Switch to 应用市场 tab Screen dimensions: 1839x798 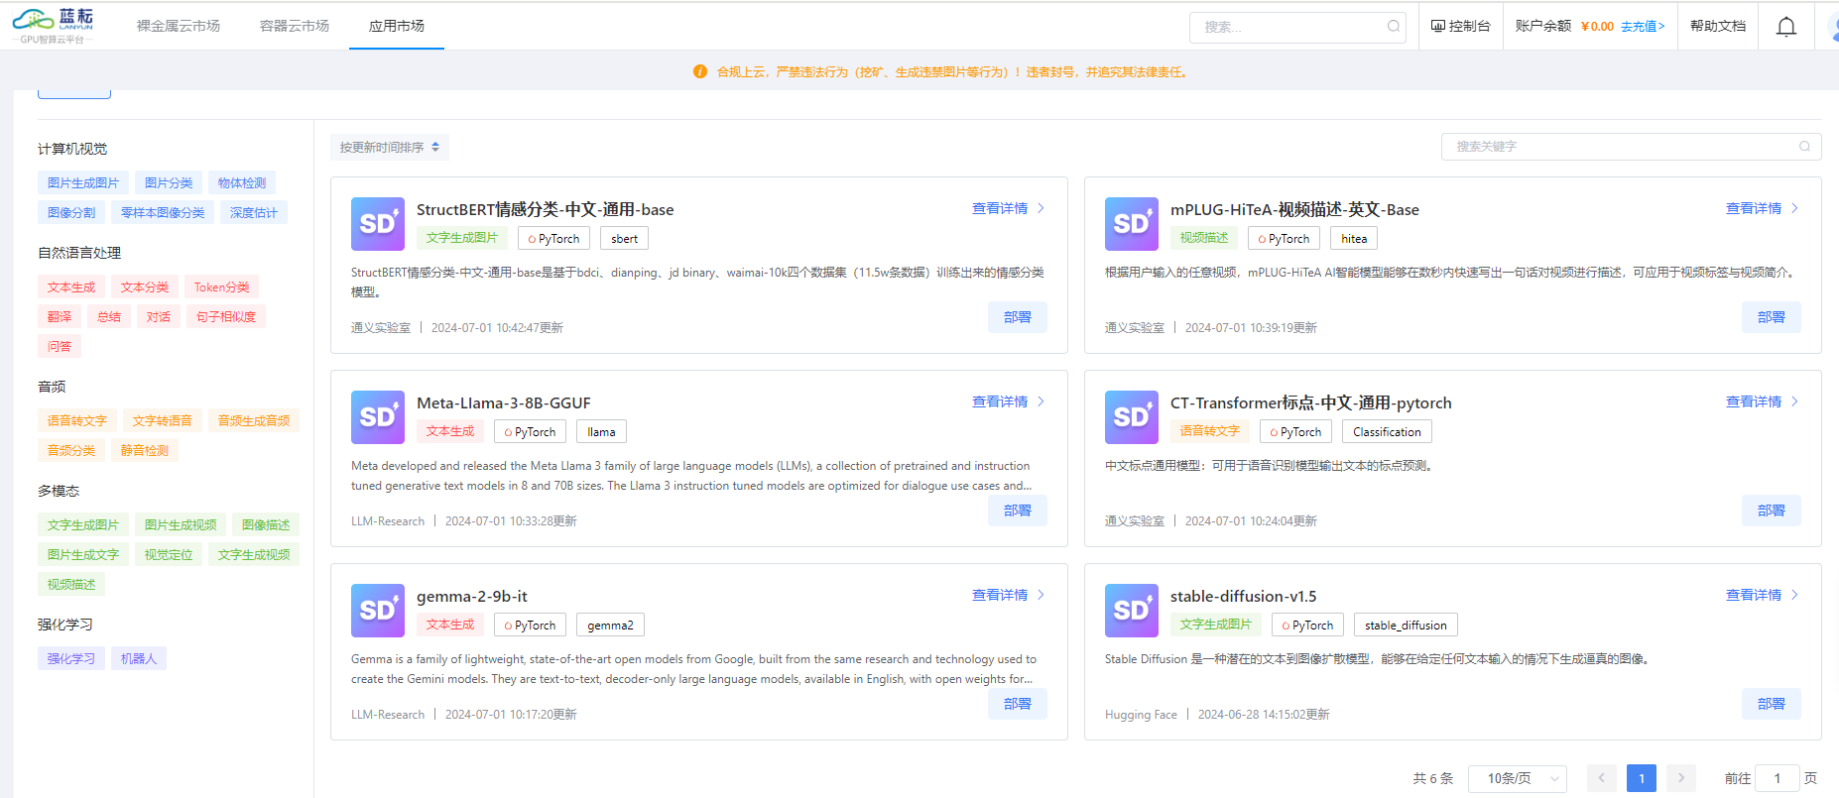coord(397,26)
